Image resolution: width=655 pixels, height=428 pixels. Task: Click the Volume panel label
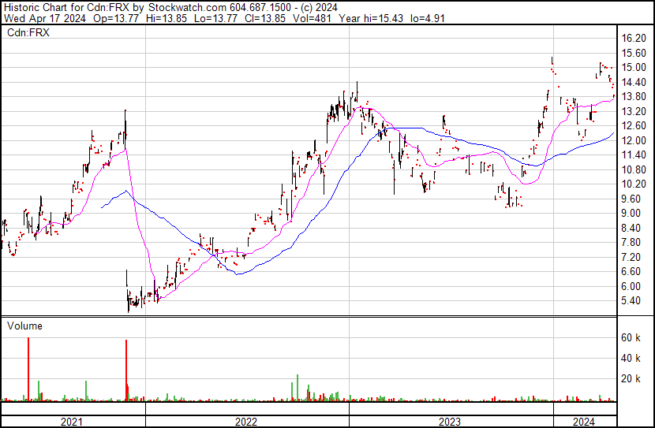point(25,326)
